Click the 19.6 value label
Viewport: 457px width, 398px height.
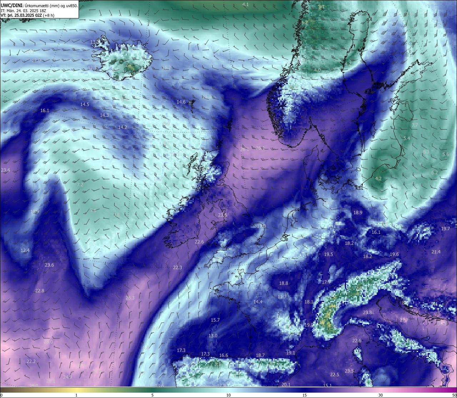point(394,255)
